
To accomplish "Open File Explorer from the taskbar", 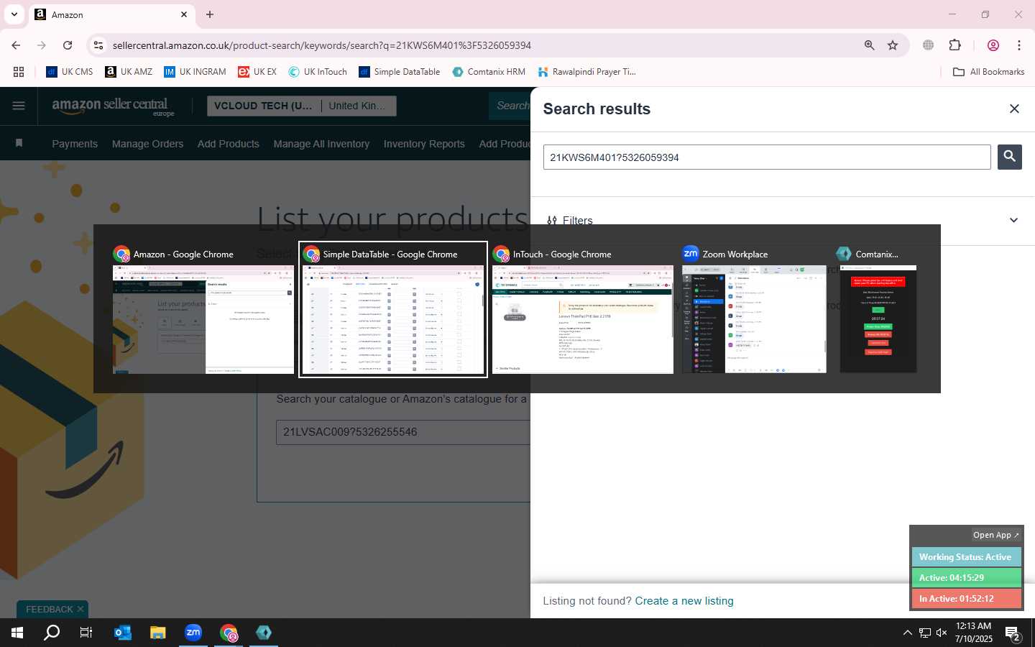I will pos(158,633).
